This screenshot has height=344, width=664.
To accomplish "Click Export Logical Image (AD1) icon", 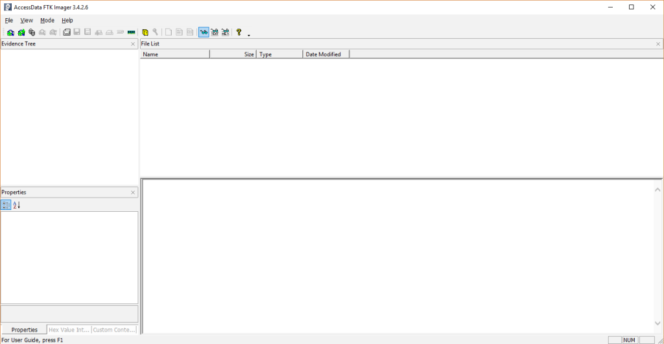I will [88, 32].
